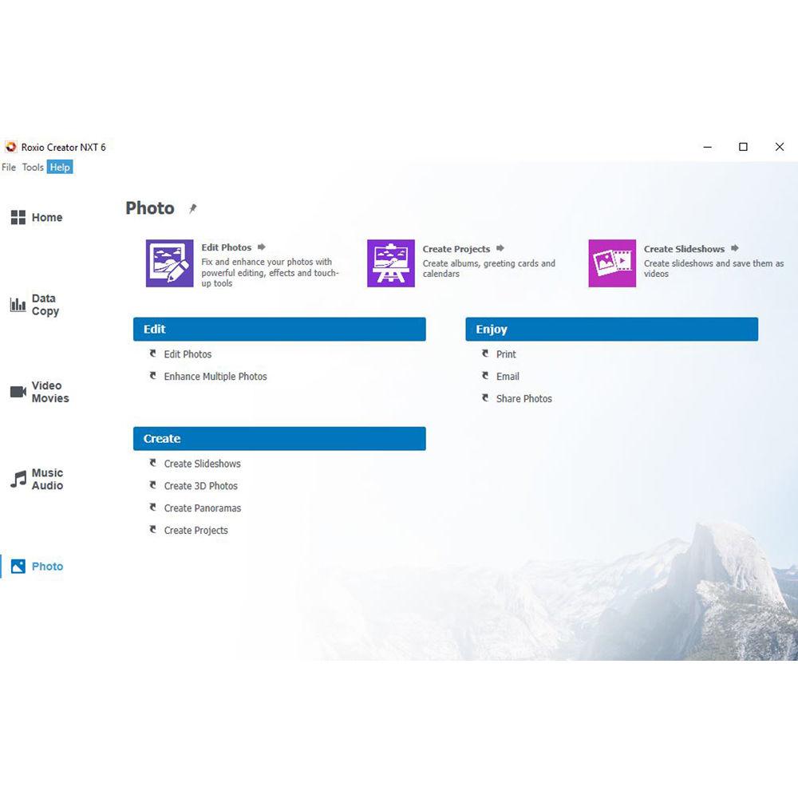Click the Roxio logo in the title bar
The height and width of the screenshot is (798, 798).
(10, 147)
